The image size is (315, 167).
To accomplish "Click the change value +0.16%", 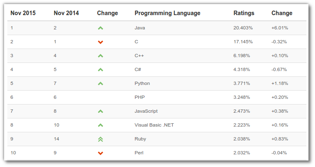I will coord(279,125).
